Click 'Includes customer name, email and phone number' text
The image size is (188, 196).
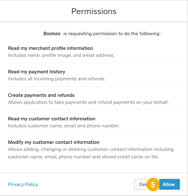click(x=64, y=126)
